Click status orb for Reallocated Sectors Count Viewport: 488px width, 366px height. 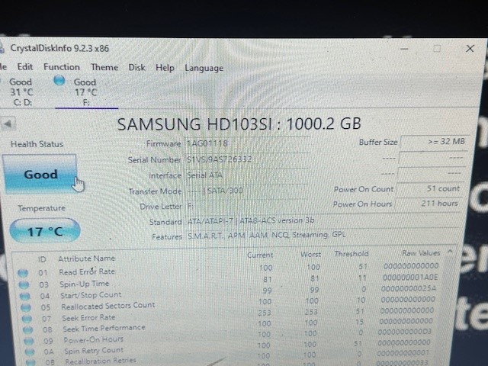[26, 307]
